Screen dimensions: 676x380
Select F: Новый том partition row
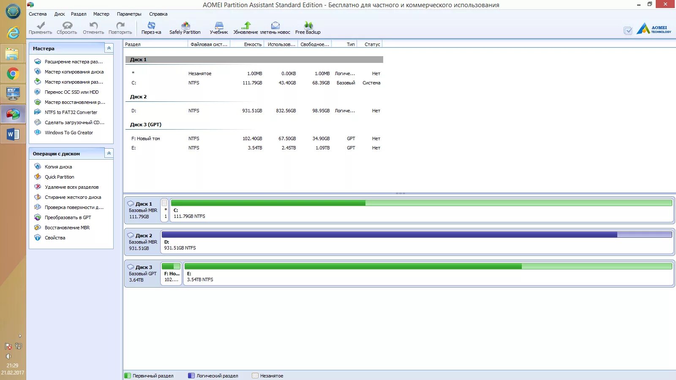click(254, 138)
